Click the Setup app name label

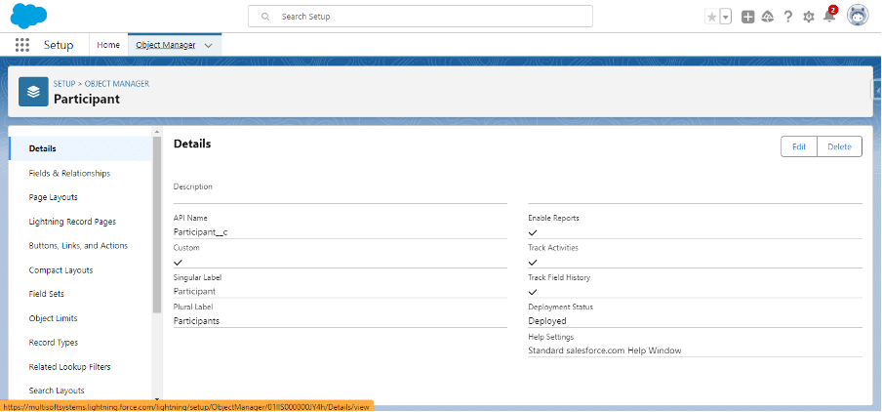(x=59, y=46)
